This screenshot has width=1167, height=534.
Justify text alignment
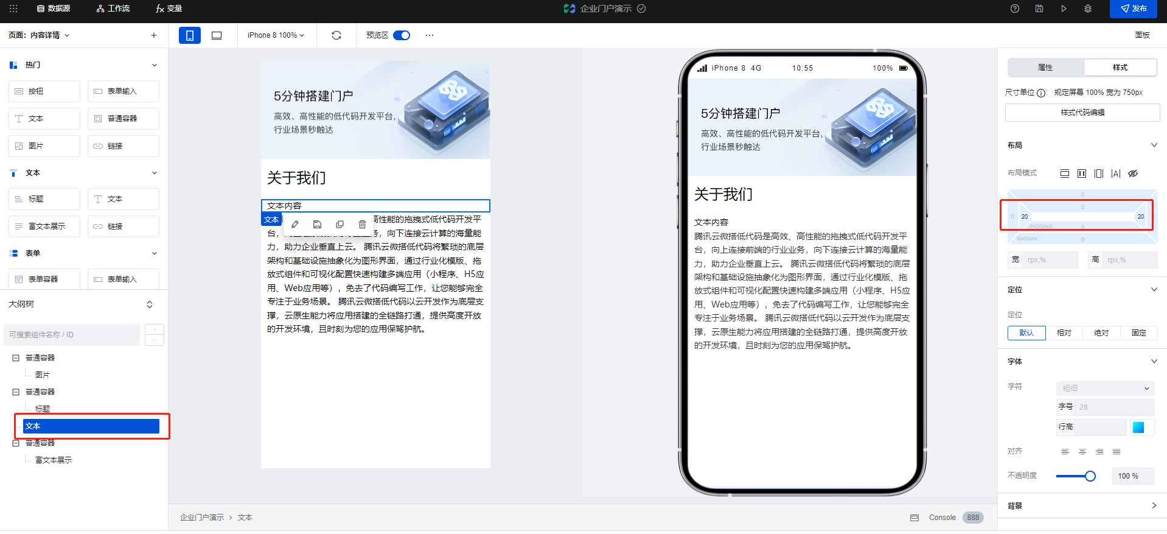tap(1116, 452)
